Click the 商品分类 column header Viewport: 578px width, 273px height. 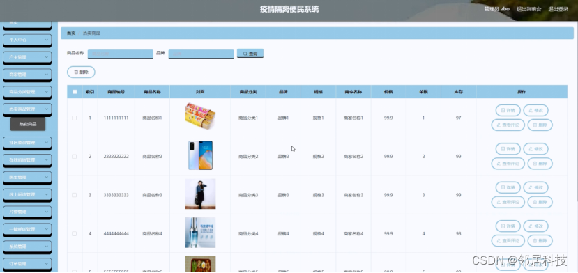pos(248,92)
